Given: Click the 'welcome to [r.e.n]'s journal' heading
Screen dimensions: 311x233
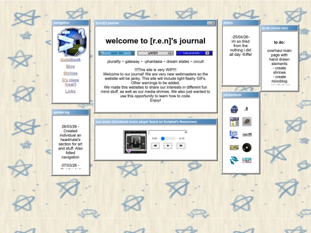Looking at the screenshot, I should 155,41.
